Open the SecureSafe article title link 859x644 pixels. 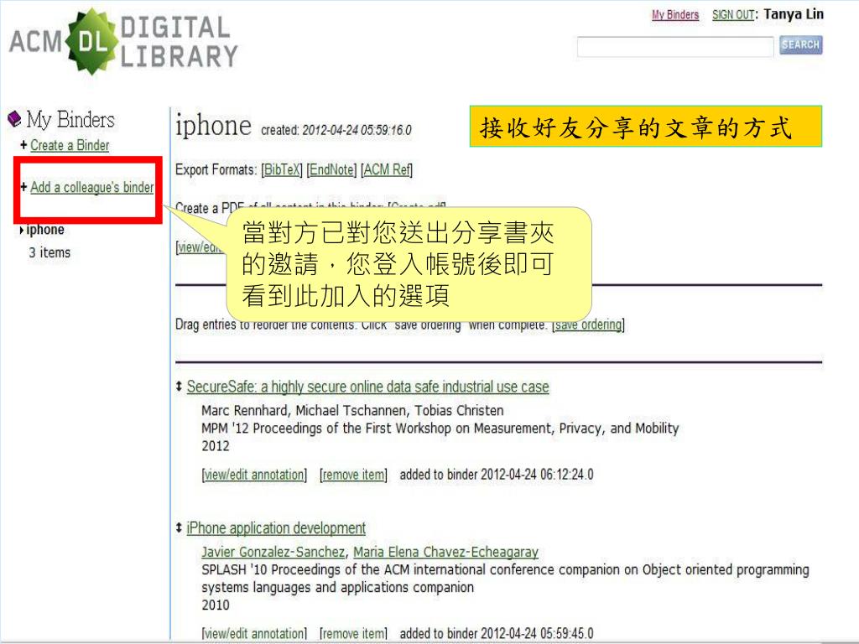point(367,387)
